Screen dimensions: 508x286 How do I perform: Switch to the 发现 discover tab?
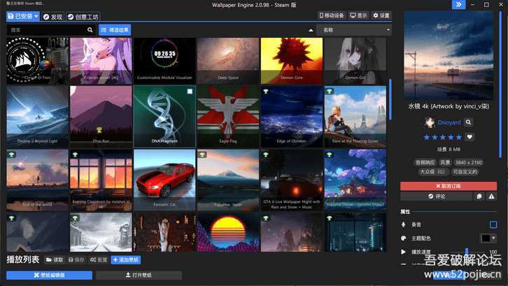point(52,15)
